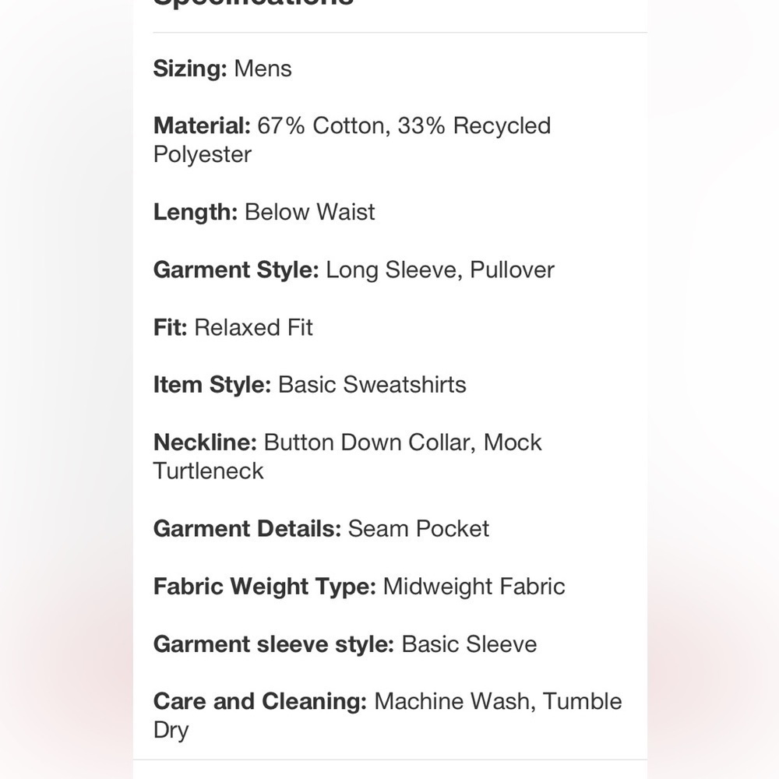Click the Garment Style label
The height and width of the screenshot is (779, 779).
point(236,270)
